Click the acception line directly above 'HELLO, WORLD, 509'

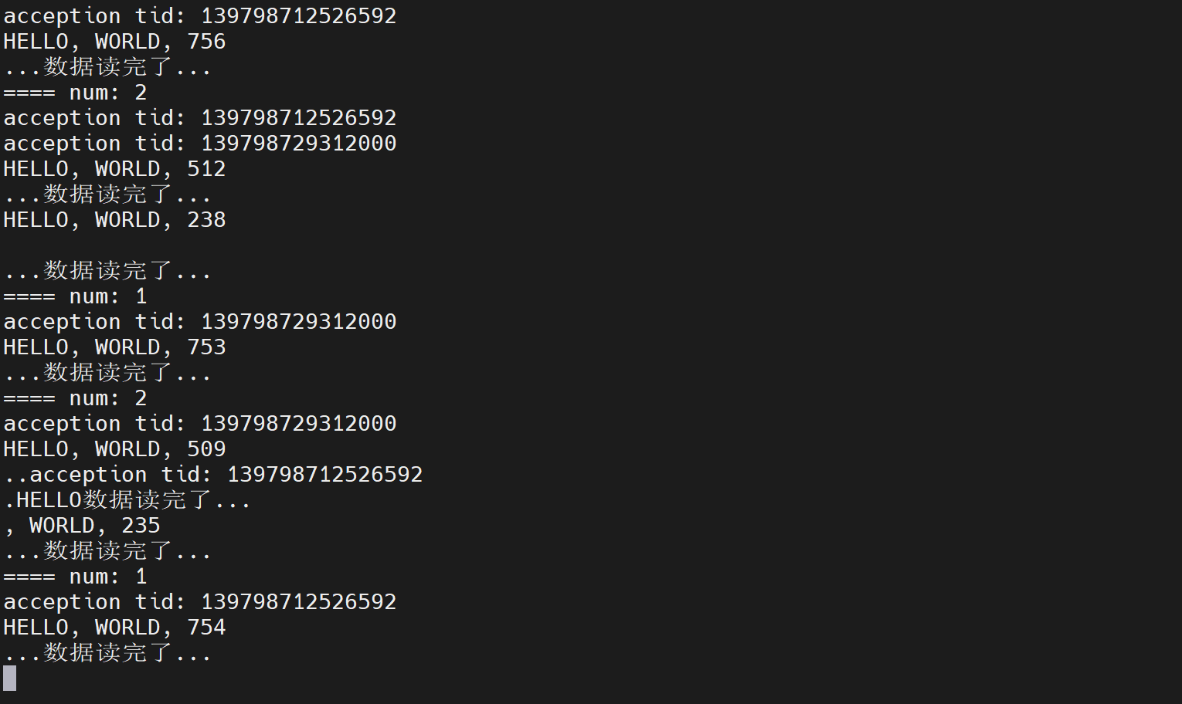pyautogui.click(x=199, y=424)
